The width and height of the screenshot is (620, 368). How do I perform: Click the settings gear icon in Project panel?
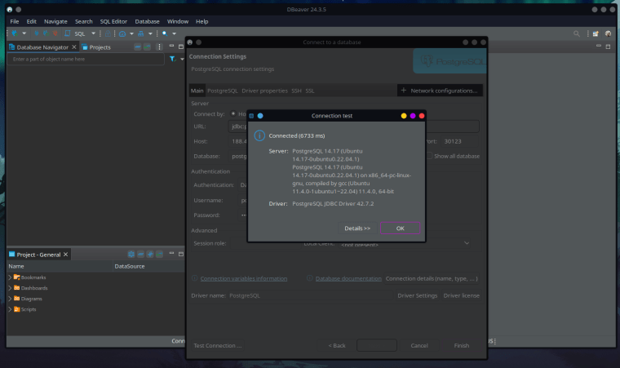(131, 255)
